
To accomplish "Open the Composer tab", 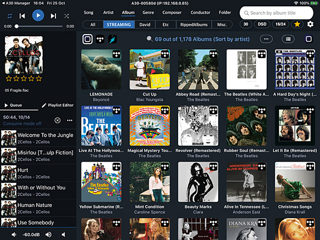I will 172,12.
